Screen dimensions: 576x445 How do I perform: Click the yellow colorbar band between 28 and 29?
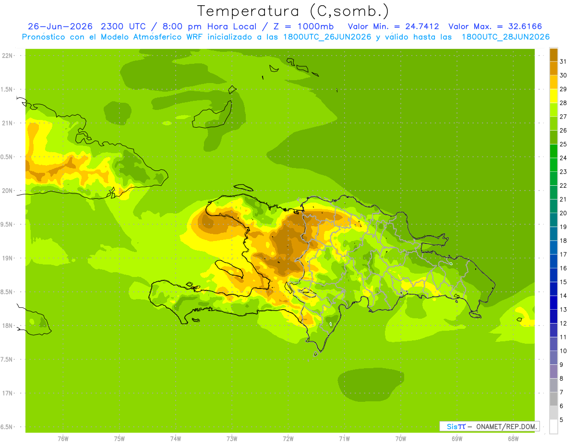click(x=553, y=96)
